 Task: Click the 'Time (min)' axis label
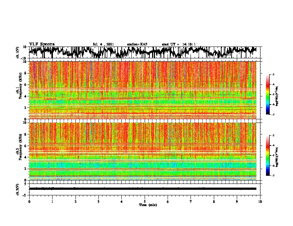point(148,205)
